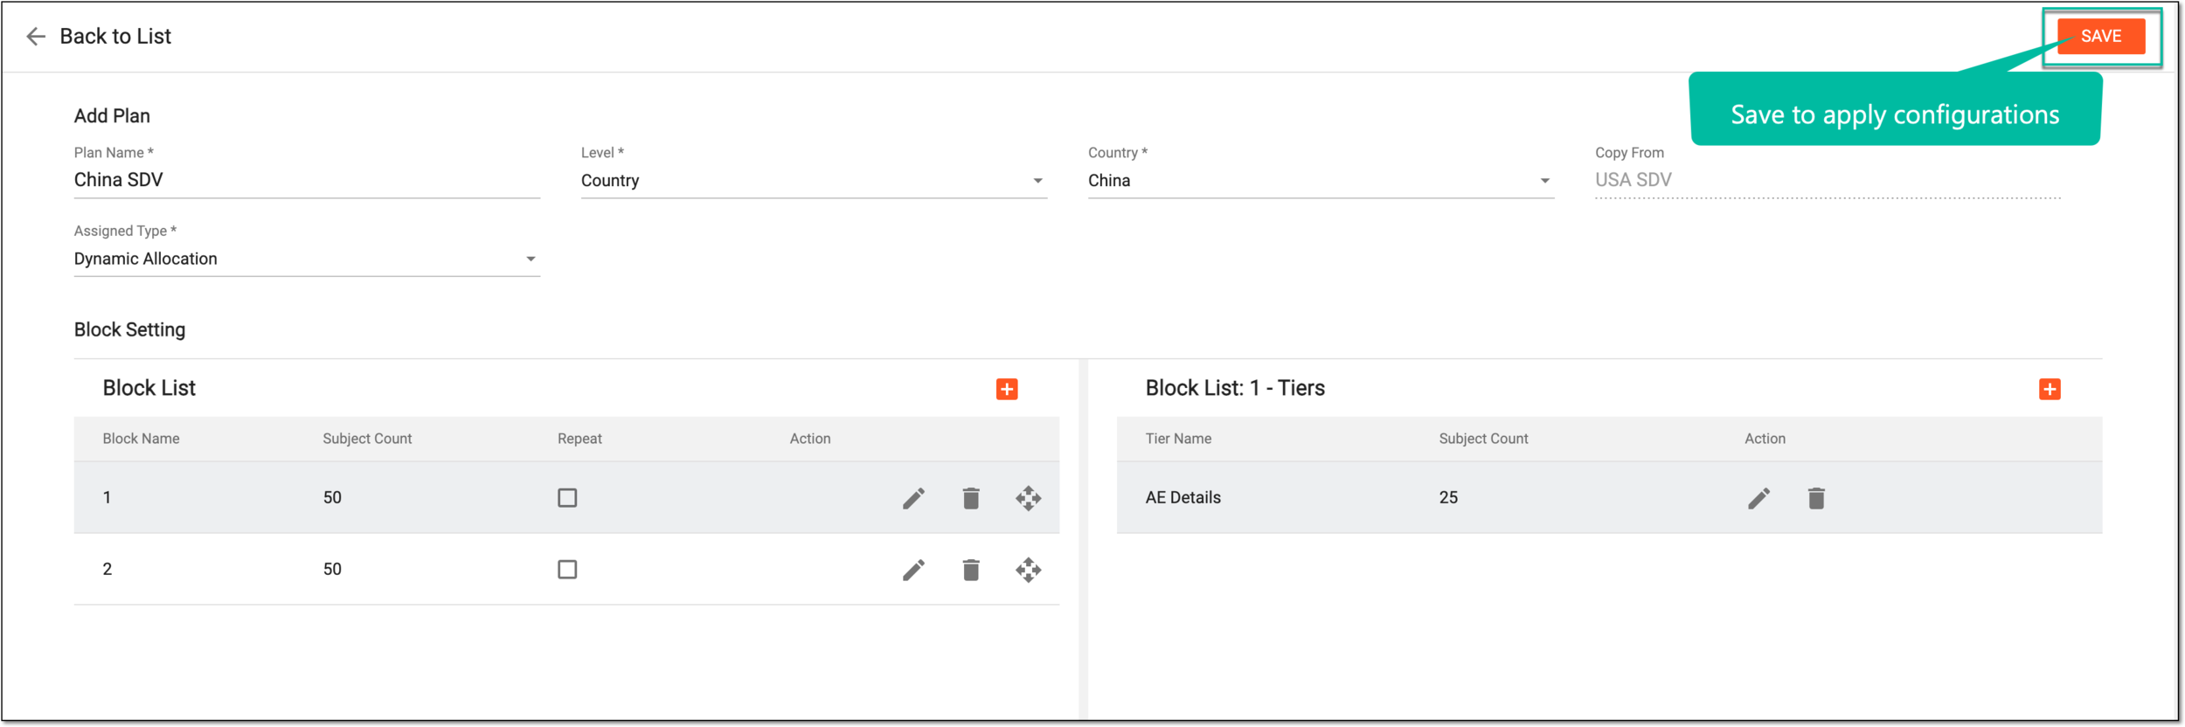Screen dimensions: 2185x727
Task: Save the plan configuration
Action: (x=2101, y=36)
